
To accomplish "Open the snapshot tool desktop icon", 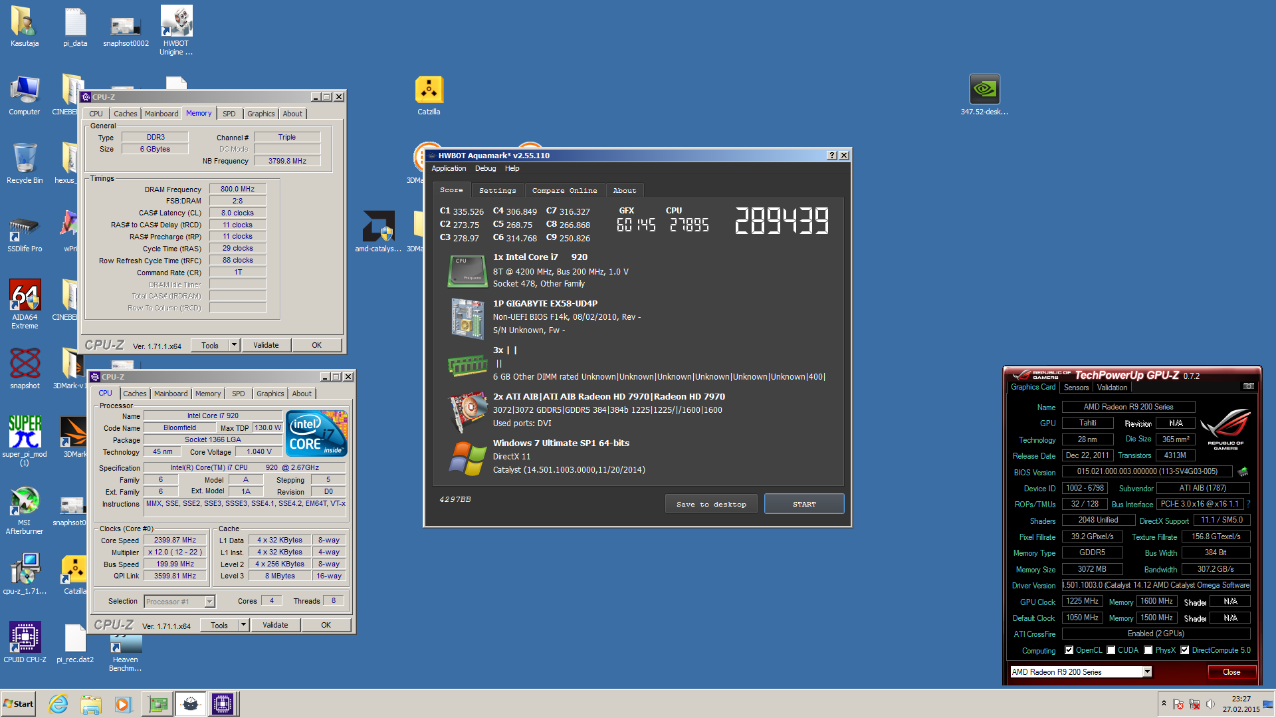I will tap(25, 369).
